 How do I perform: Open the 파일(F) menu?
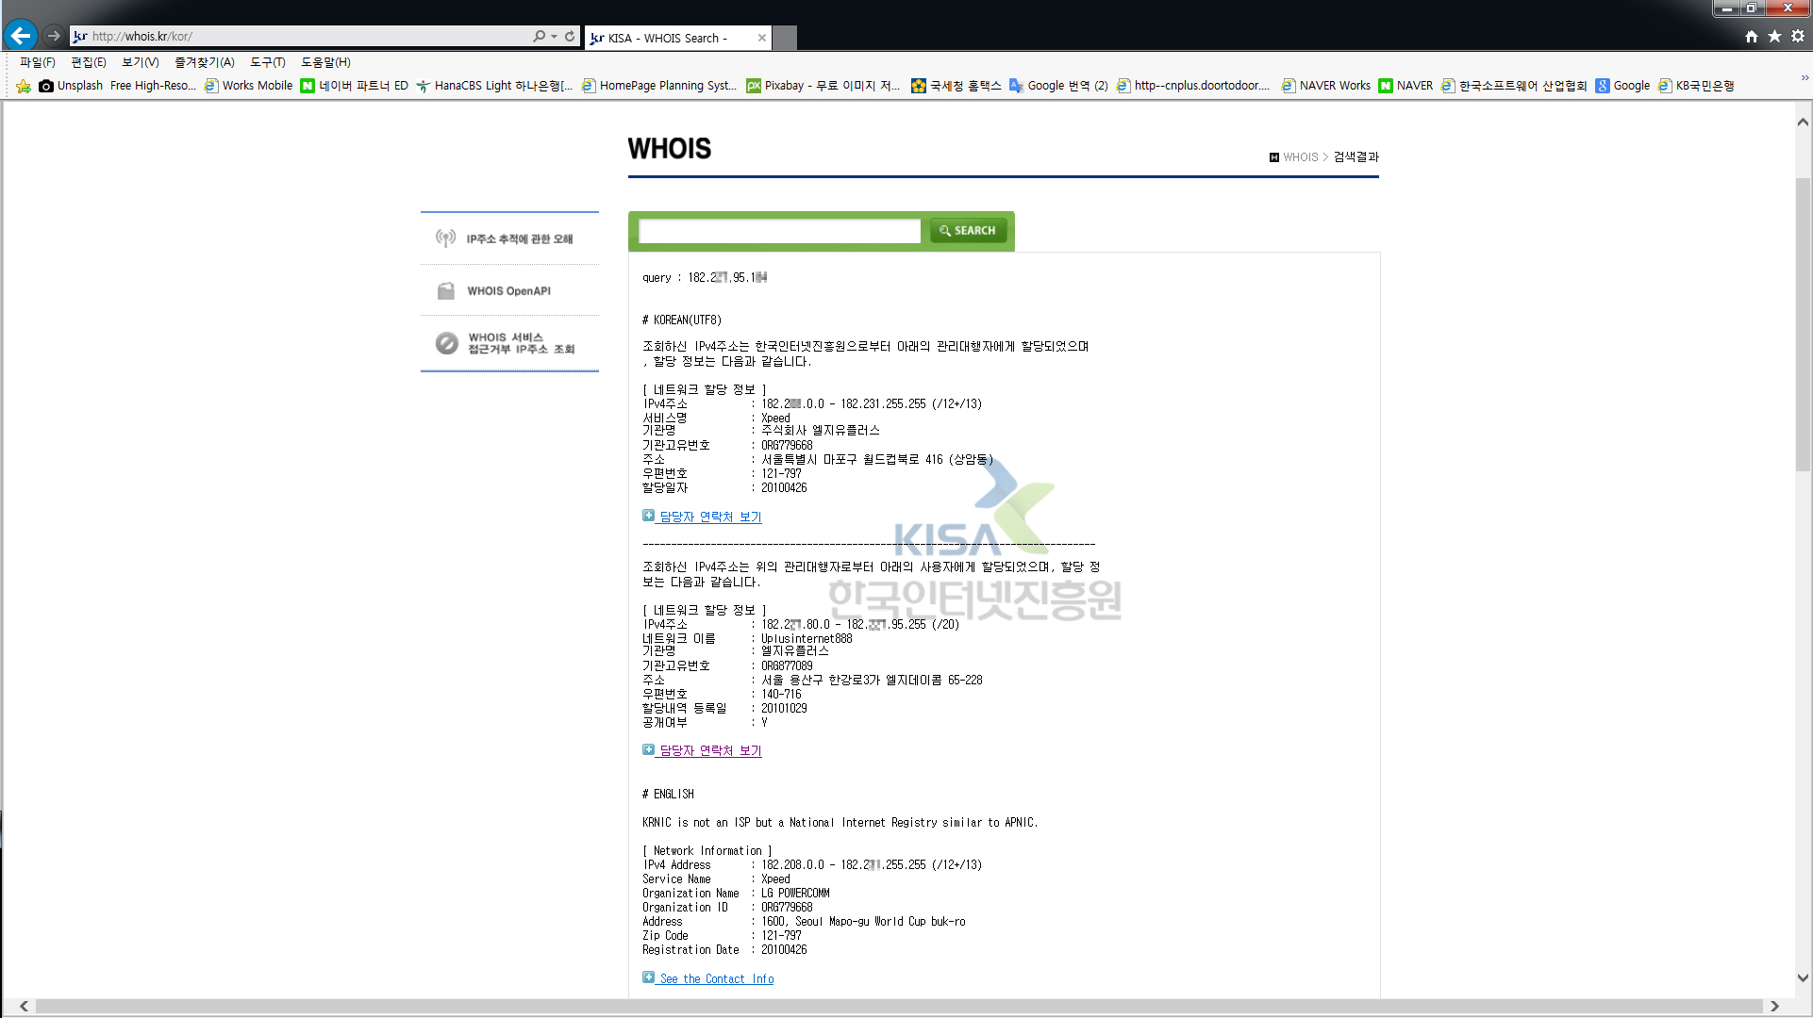tap(38, 62)
